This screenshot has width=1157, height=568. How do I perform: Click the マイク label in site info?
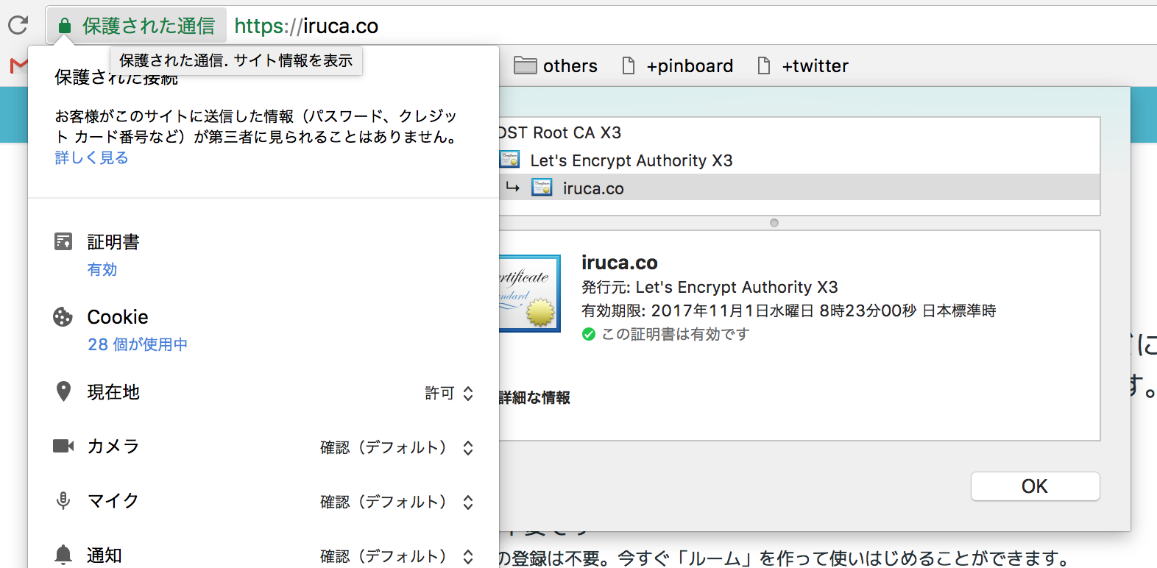(x=113, y=501)
